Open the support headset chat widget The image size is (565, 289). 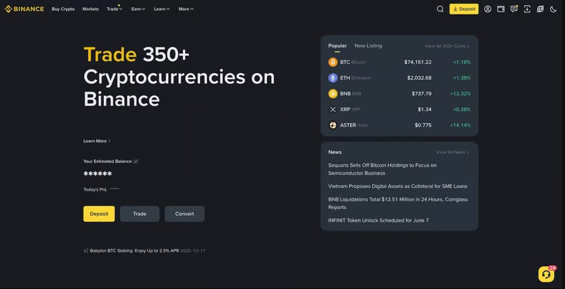[x=546, y=274]
